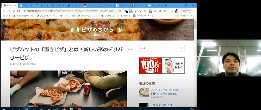261x110 pixels.
Task: Click the ピザのちから site logo
Action: coord(98,30)
